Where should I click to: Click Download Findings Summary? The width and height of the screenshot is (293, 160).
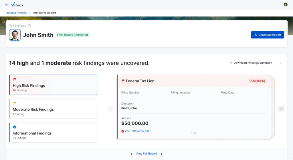pos(251,63)
